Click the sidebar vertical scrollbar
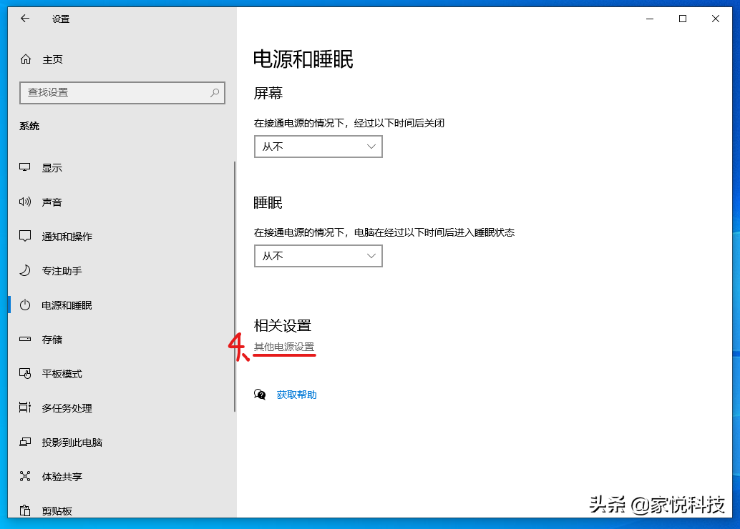The height and width of the screenshot is (529, 740). pyautogui.click(x=235, y=286)
